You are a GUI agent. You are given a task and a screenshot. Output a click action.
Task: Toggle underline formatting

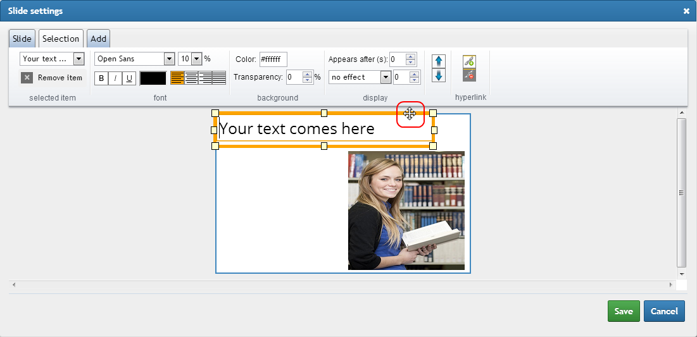pyautogui.click(x=129, y=78)
